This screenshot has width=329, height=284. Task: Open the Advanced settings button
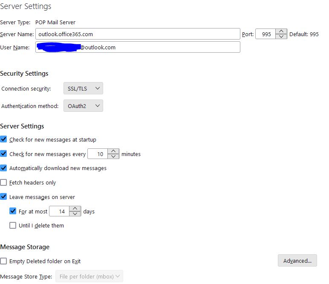coord(297,261)
